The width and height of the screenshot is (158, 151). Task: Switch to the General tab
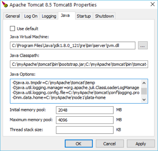point(13,16)
